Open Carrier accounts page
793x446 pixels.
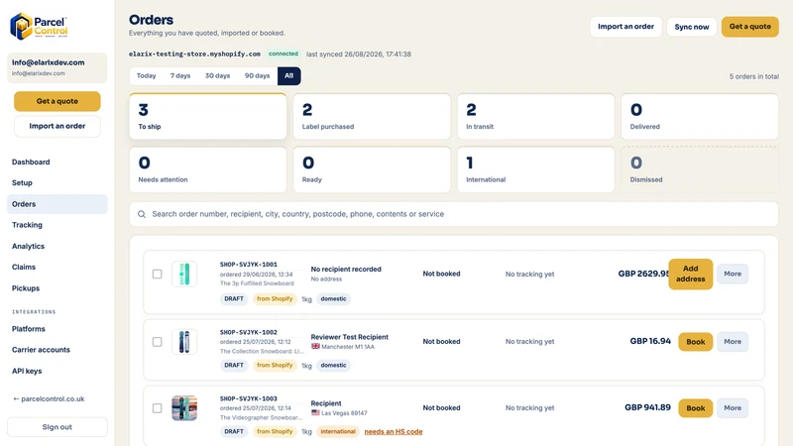pyautogui.click(x=57, y=350)
